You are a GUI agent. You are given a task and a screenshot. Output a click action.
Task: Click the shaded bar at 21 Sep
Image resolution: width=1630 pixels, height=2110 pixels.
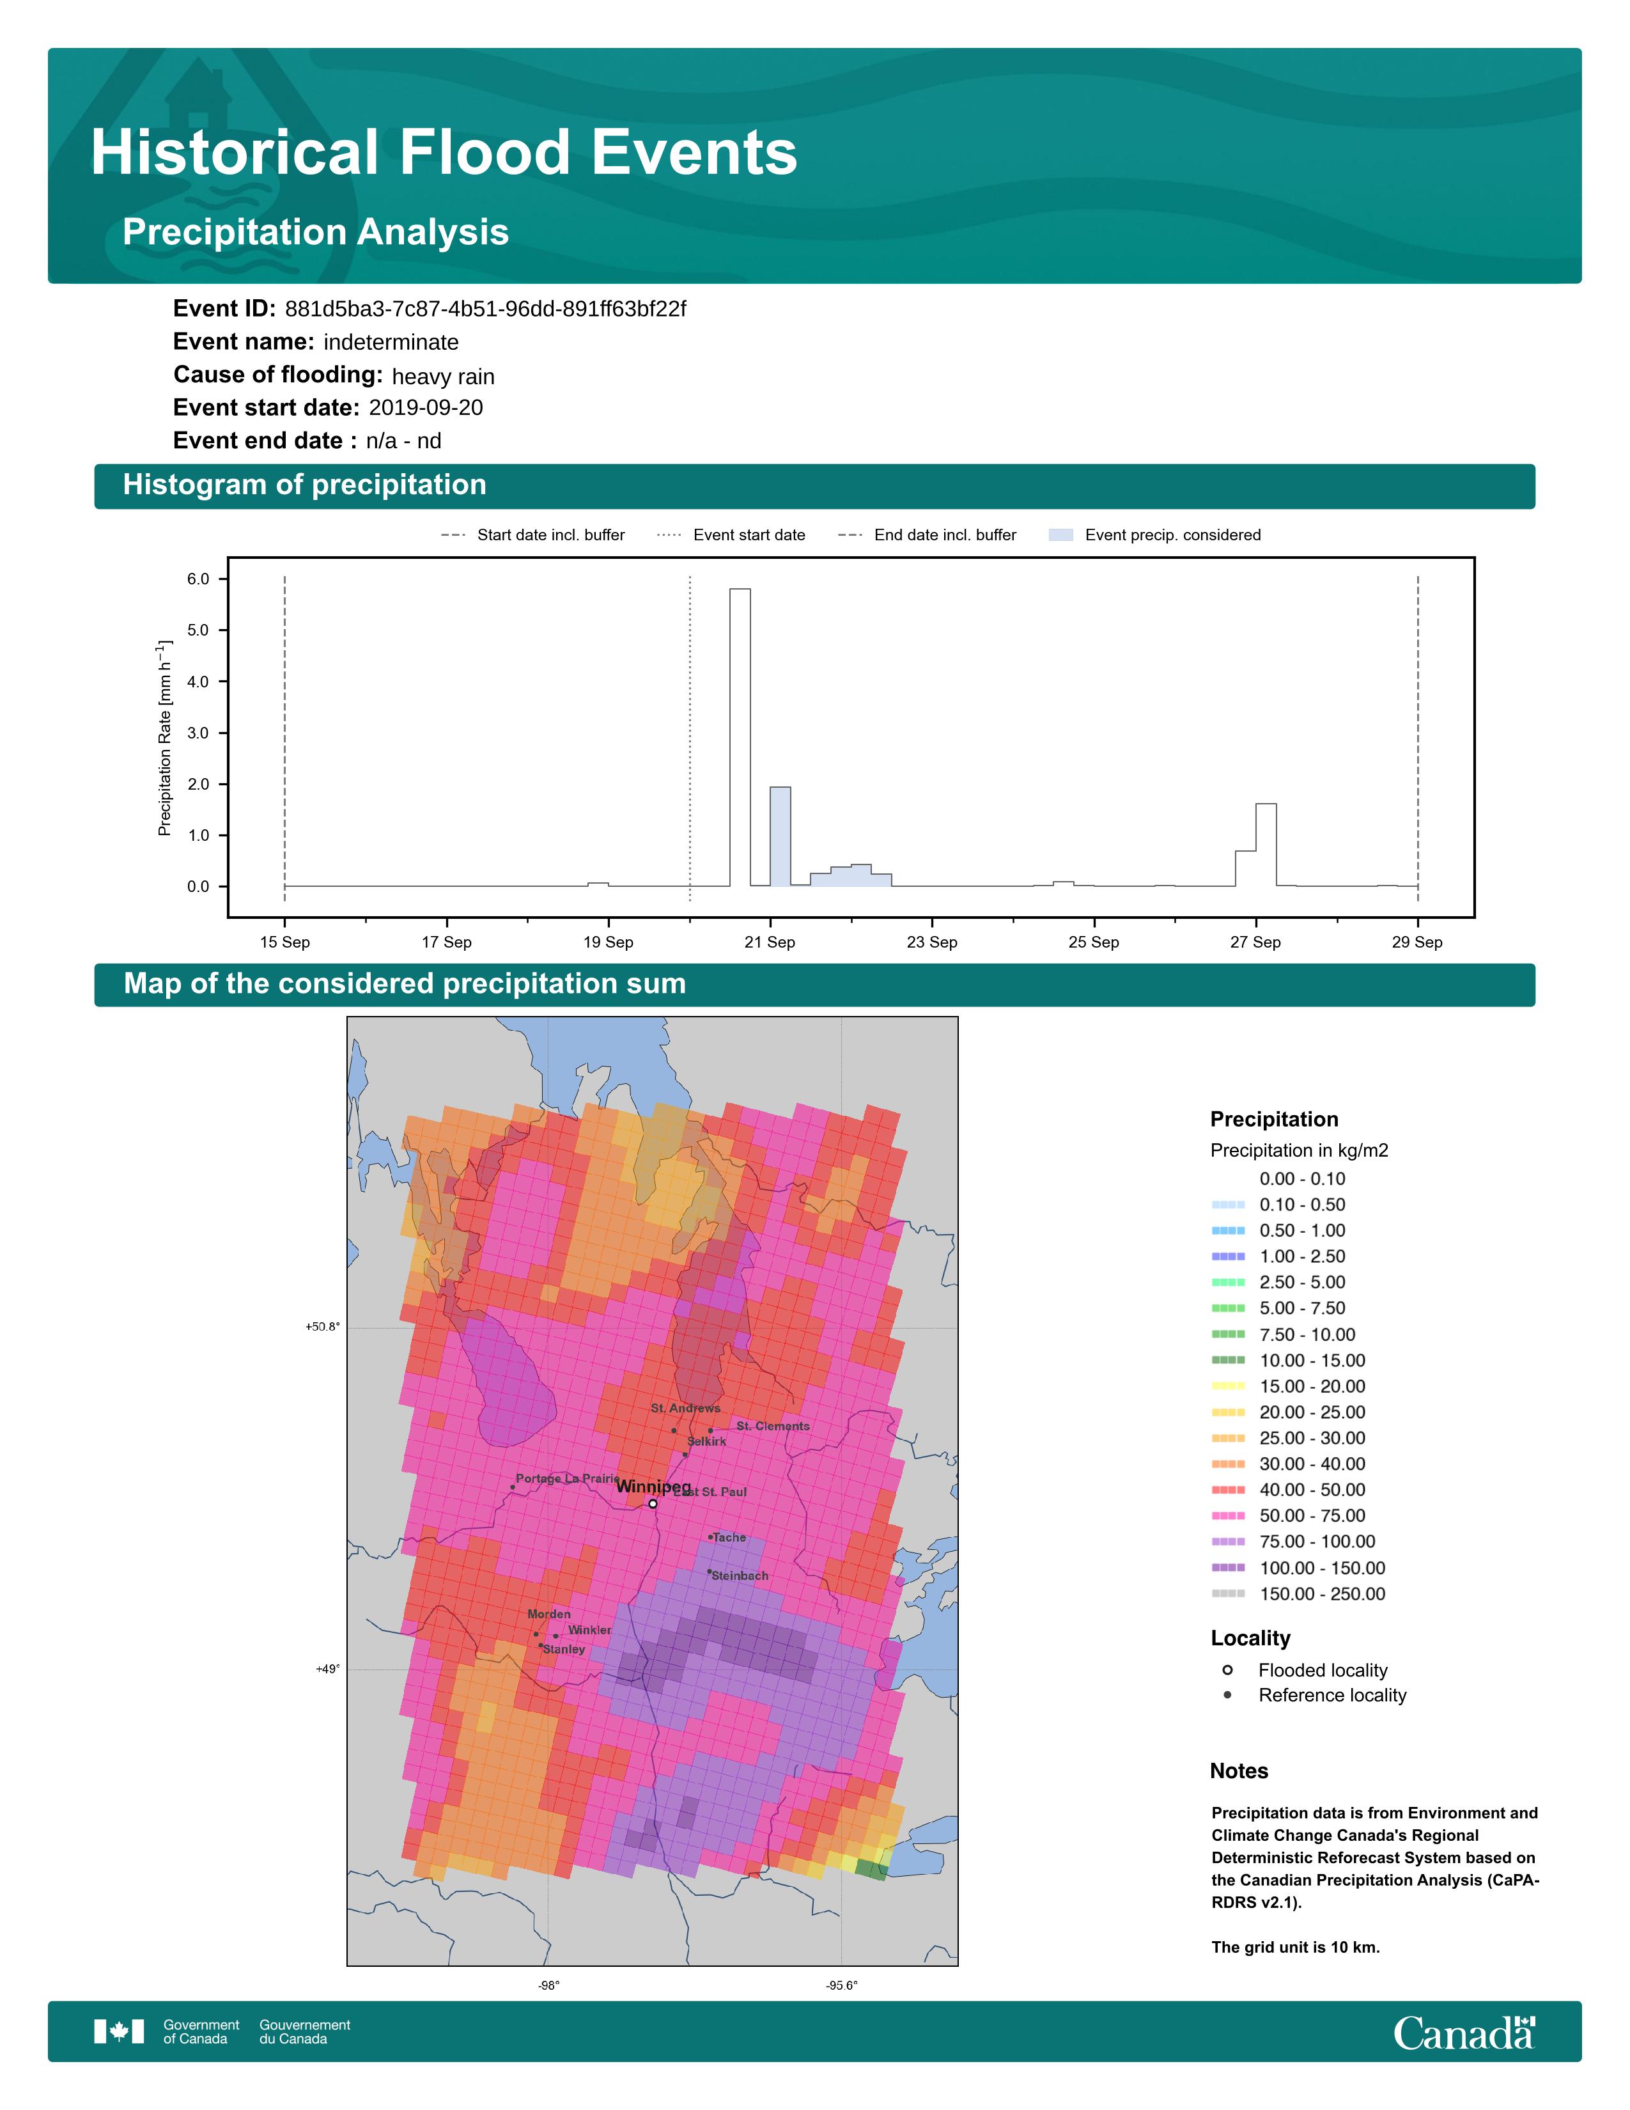(780, 836)
